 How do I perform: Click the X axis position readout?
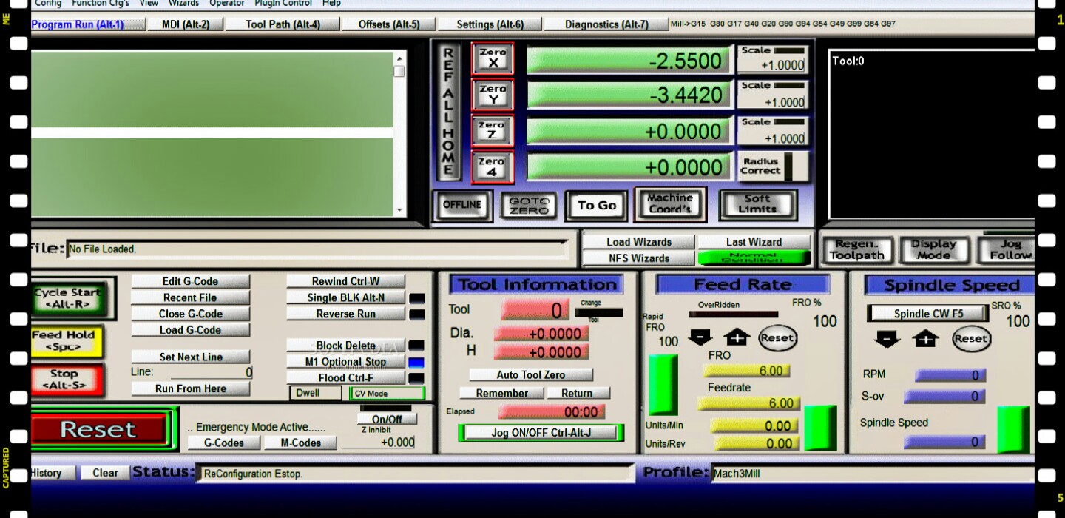point(629,61)
